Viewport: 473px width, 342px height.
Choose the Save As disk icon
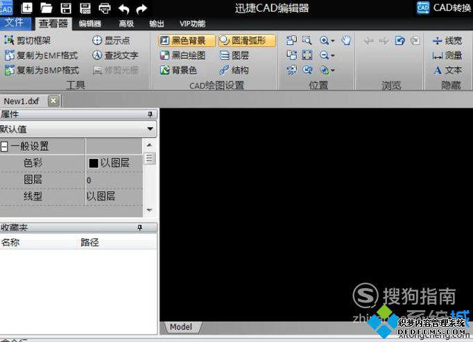85,8
